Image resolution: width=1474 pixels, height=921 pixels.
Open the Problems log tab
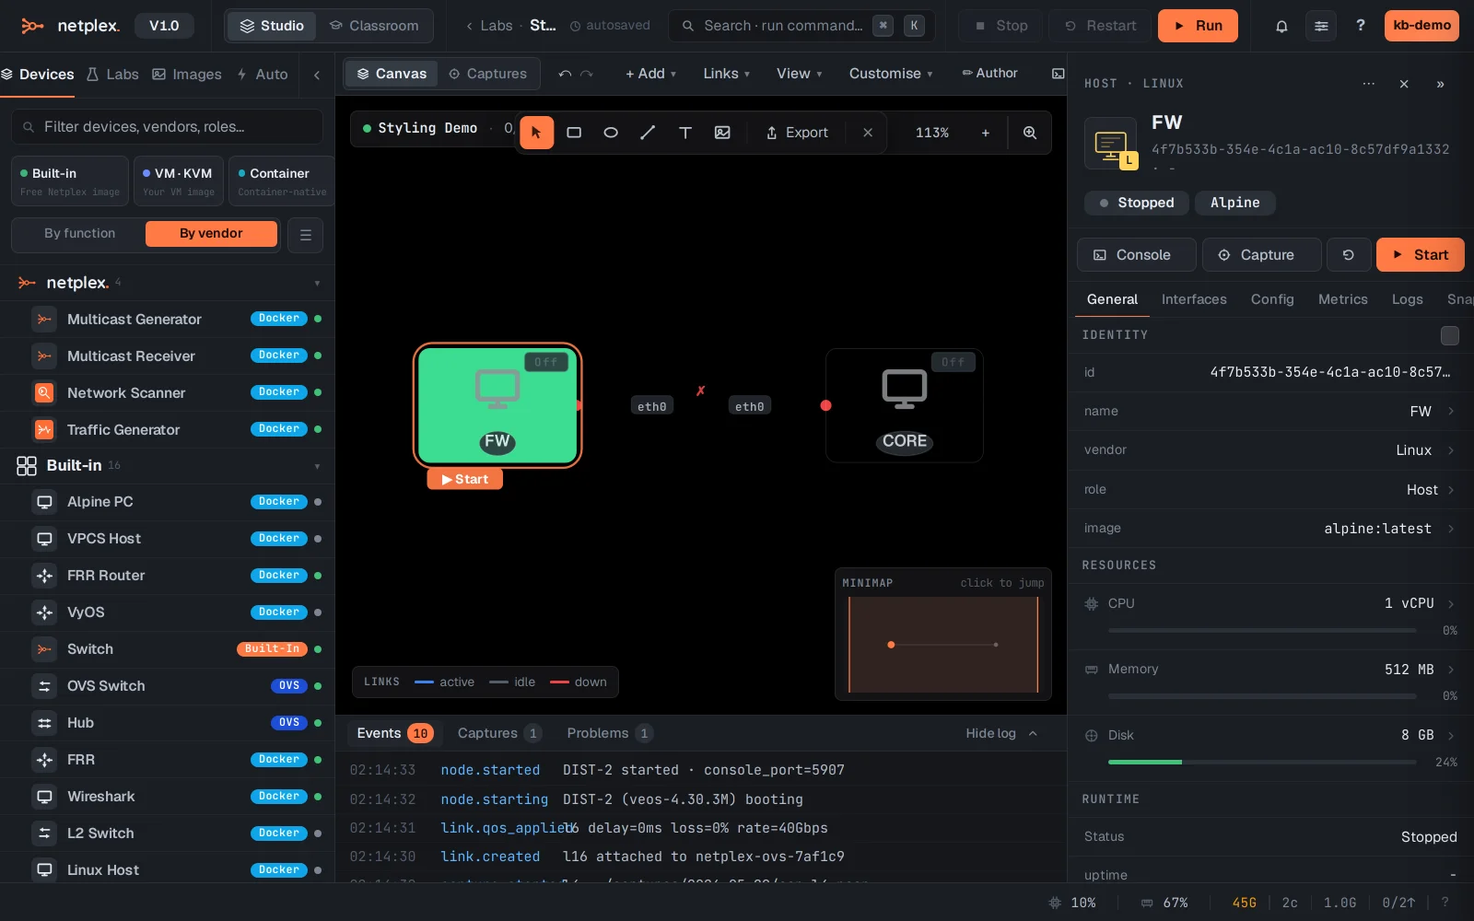point(609,734)
